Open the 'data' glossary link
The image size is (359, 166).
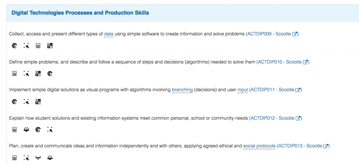[x=109, y=34]
